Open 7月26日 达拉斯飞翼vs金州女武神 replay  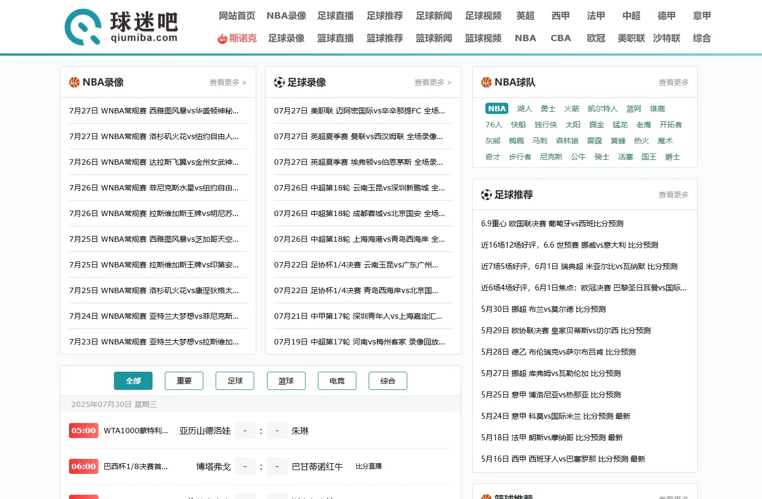click(154, 162)
